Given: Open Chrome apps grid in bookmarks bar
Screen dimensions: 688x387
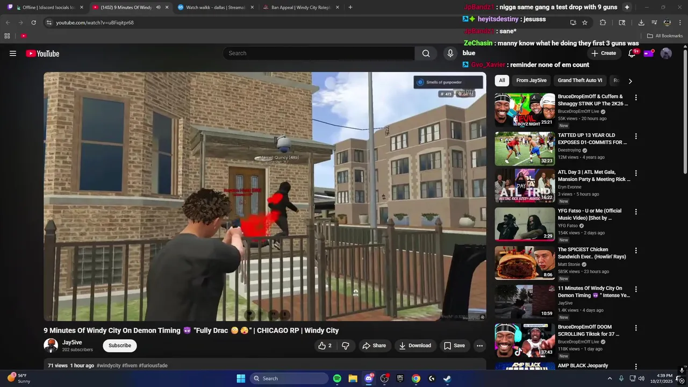Looking at the screenshot, I should click(x=7, y=36).
